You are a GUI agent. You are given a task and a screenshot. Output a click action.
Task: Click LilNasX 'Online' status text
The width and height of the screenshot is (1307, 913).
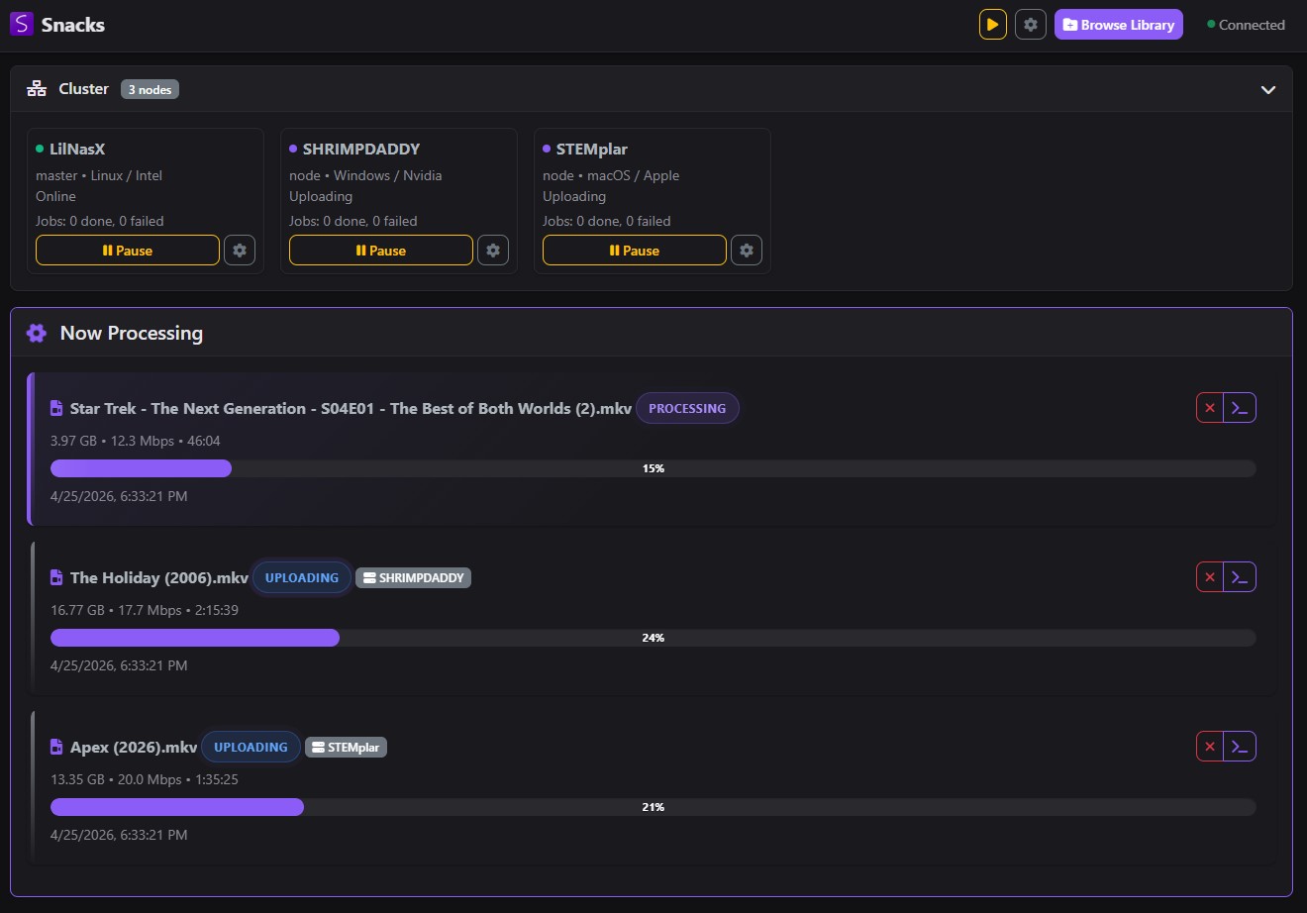(55, 196)
